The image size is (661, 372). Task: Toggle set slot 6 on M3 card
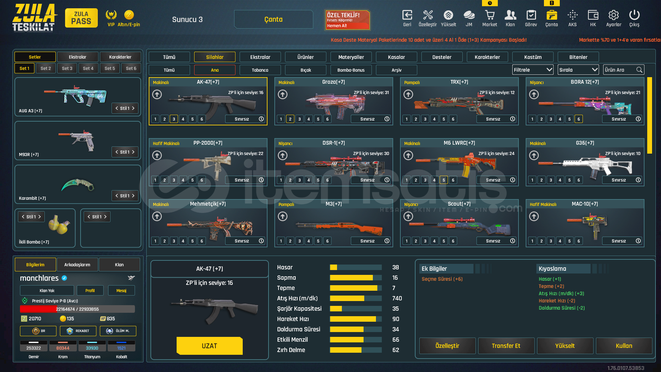pos(327,241)
